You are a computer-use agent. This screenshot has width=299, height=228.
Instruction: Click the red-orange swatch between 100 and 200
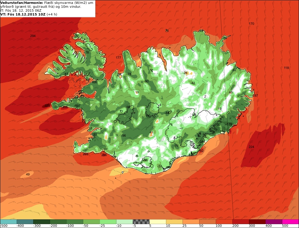224,221
